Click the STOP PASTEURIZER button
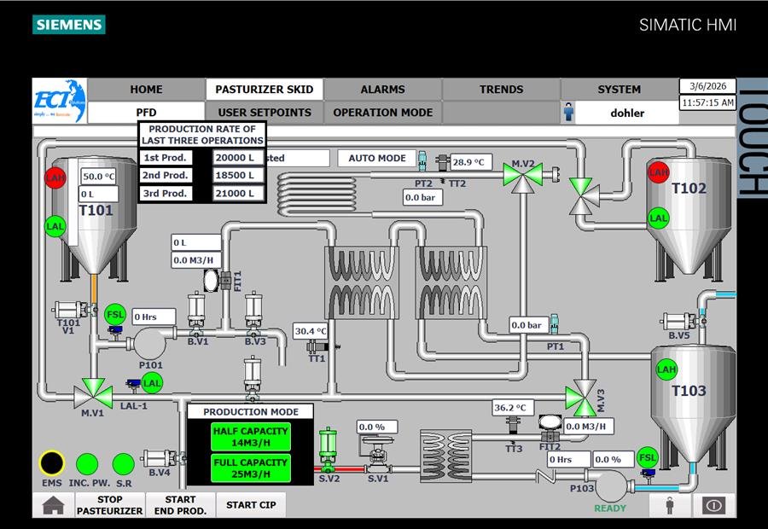Image resolution: width=768 pixels, height=529 pixels. 110,505
